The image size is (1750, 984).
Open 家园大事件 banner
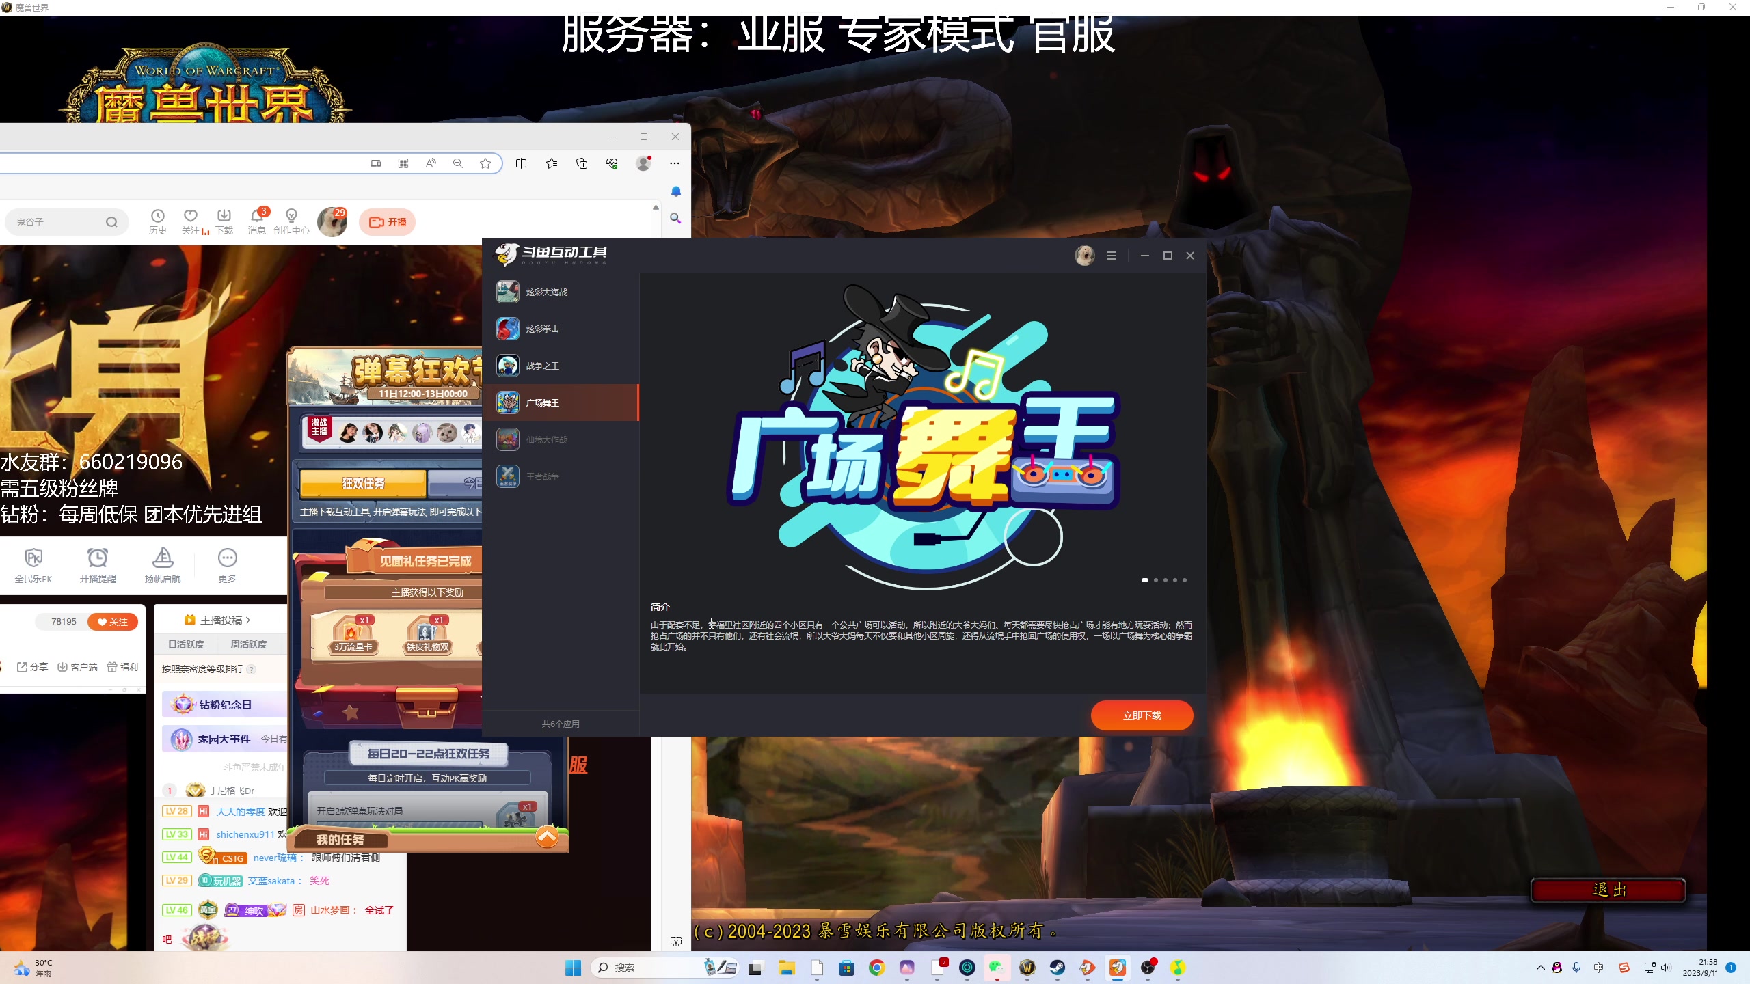[224, 739]
